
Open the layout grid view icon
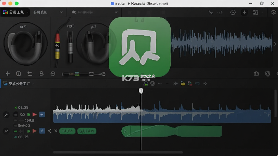click(255, 12)
